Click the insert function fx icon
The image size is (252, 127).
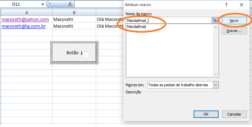[70, 4]
